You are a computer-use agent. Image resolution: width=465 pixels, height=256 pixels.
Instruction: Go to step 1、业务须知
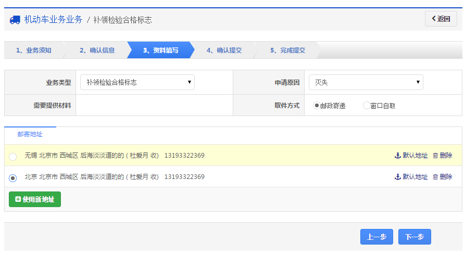click(33, 50)
